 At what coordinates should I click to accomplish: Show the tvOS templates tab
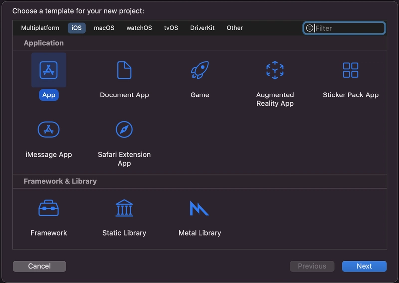[171, 28]
